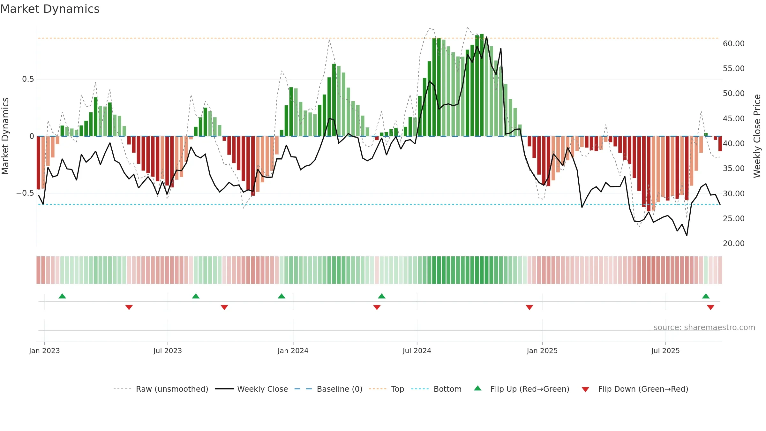Click the 50.00 price tick label

pos(734,94)
